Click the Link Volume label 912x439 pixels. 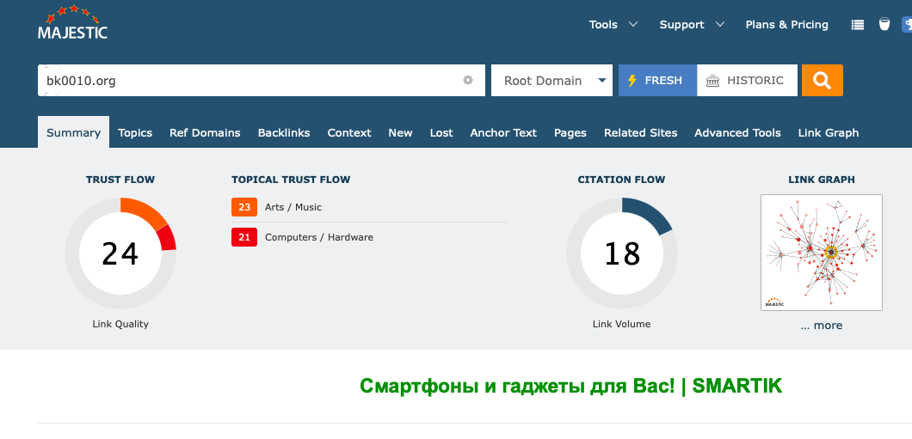click(621, 324)
